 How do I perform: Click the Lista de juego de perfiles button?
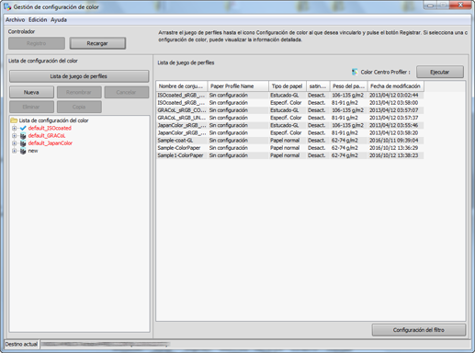[x=79, y=76]
